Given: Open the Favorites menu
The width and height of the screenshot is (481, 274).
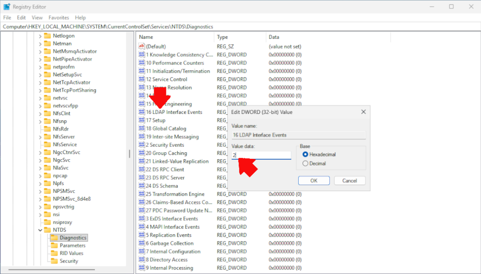Looking at the screenshot, I should [59, 17].
